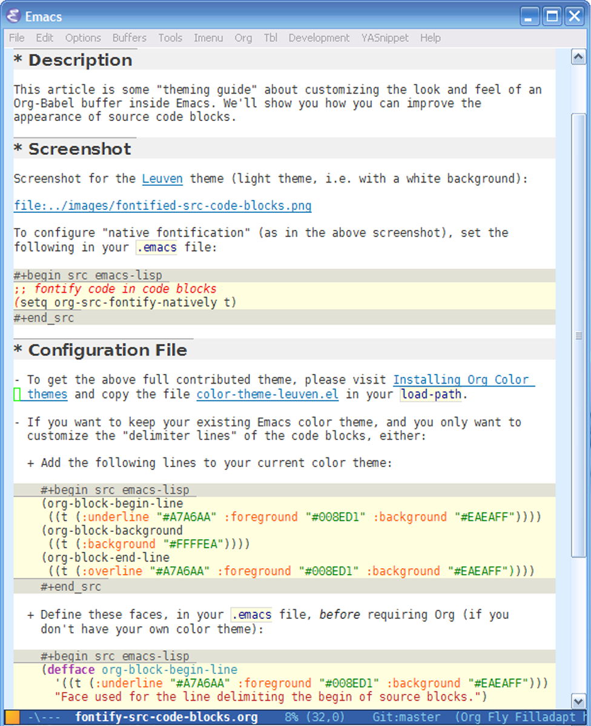Screen dimensions: 591x726
Task: Open the File menu
Action: pyautogui.click(x=17, y=38)
